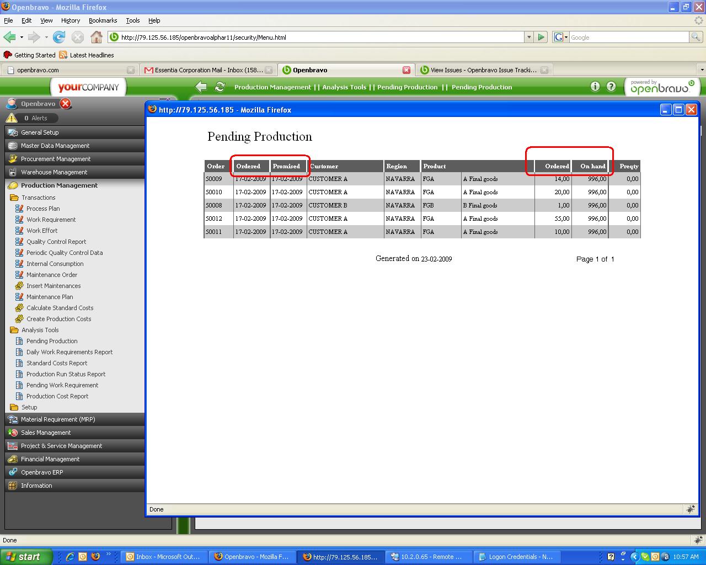
Task: Click the ordered quantity 55,00 cell
Action: (x=562, y=218)
